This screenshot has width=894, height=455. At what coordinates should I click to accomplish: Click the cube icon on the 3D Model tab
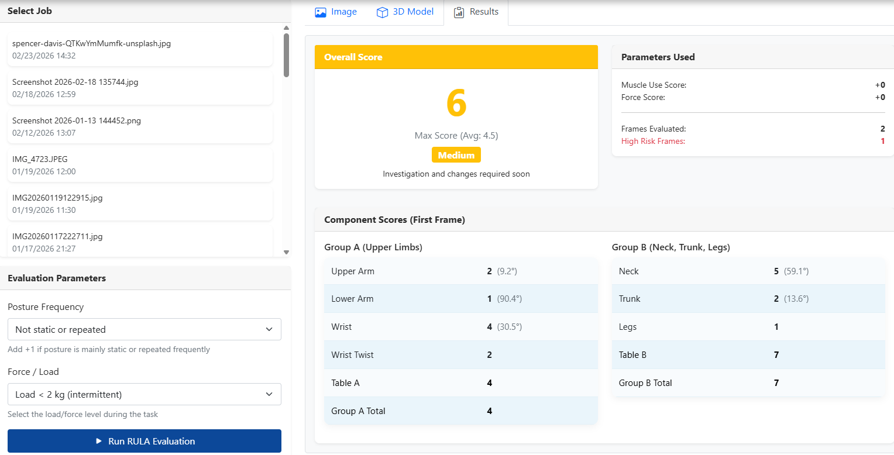[x=382, y=11]
